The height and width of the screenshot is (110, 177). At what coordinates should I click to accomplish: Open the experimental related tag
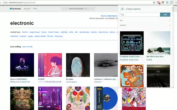[x=40, y=36]
